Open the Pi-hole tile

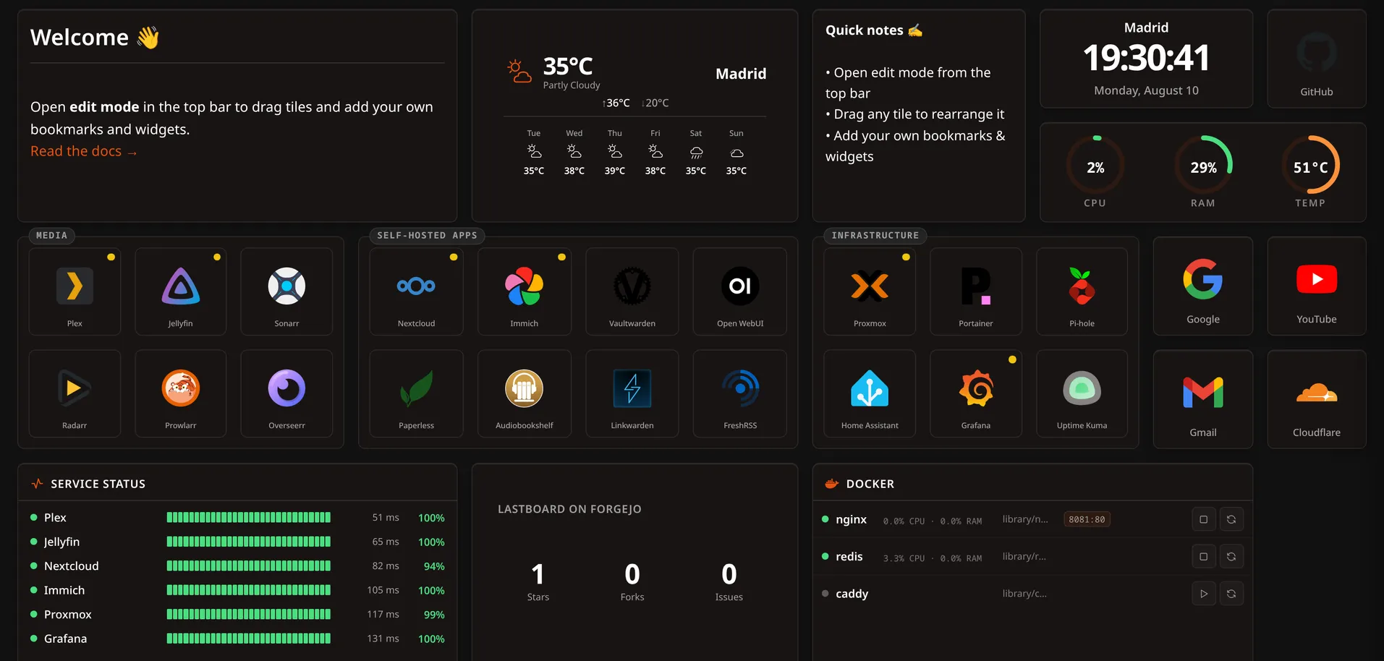pyautogui.click(x=1082, y=291)
